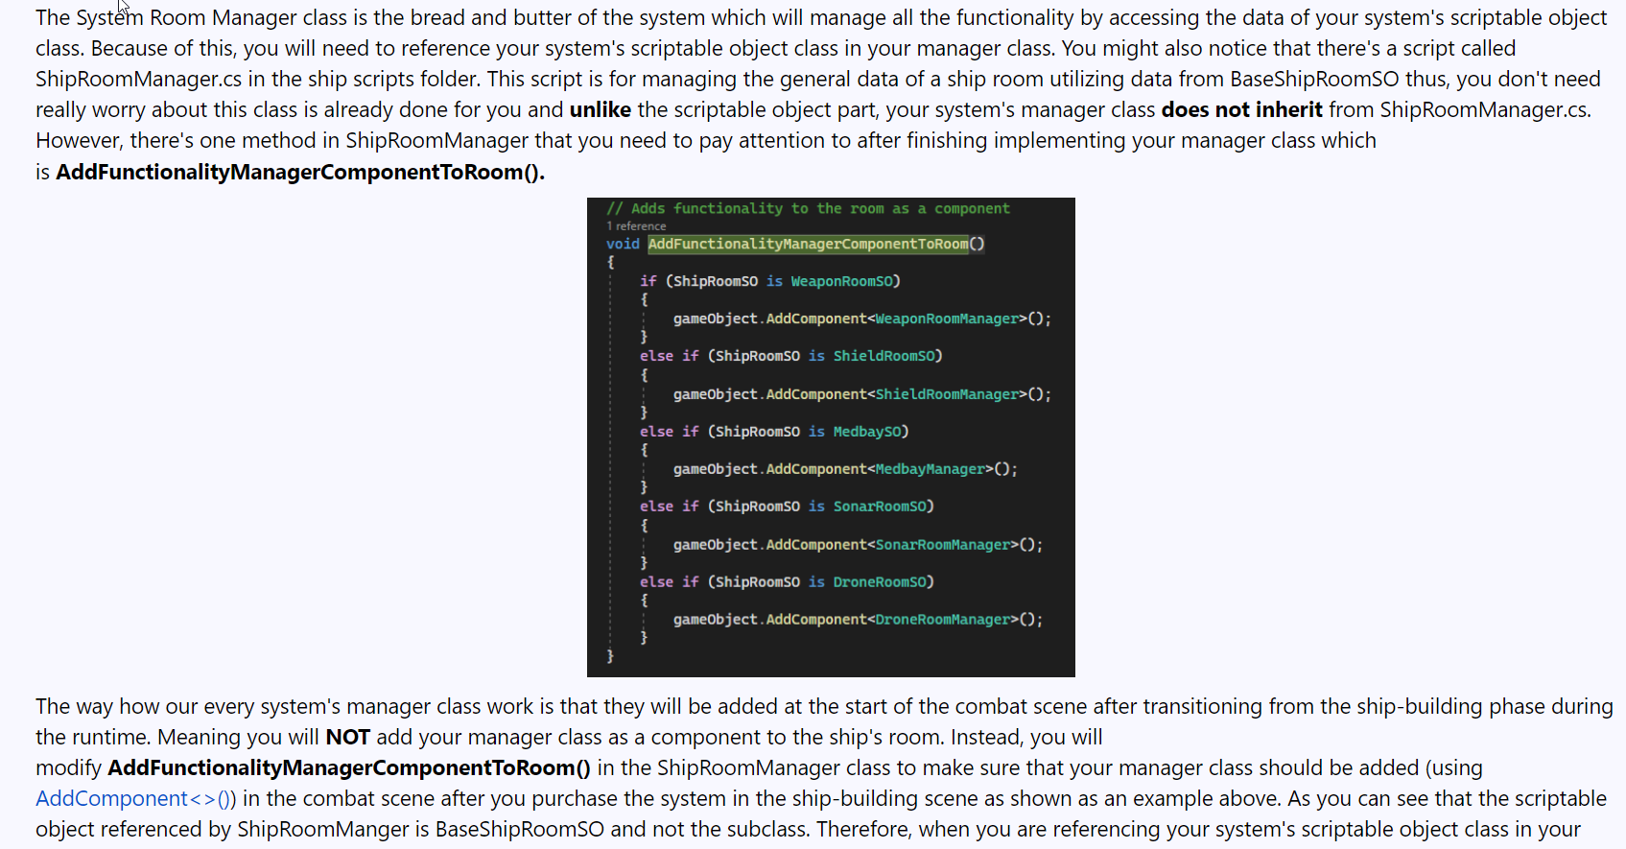
Task: Click the 'void' keyword in the code image
Action: tap(623, 244)
